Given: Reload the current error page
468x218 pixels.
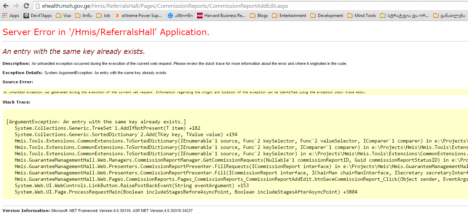Looking at the screenshot, I should (26, 6).
